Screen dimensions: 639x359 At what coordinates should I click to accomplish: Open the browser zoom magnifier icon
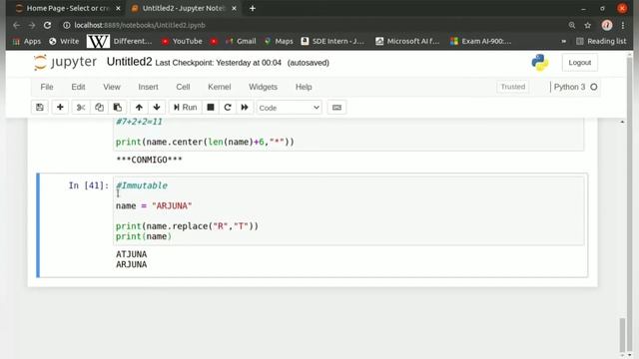point(572,25)
